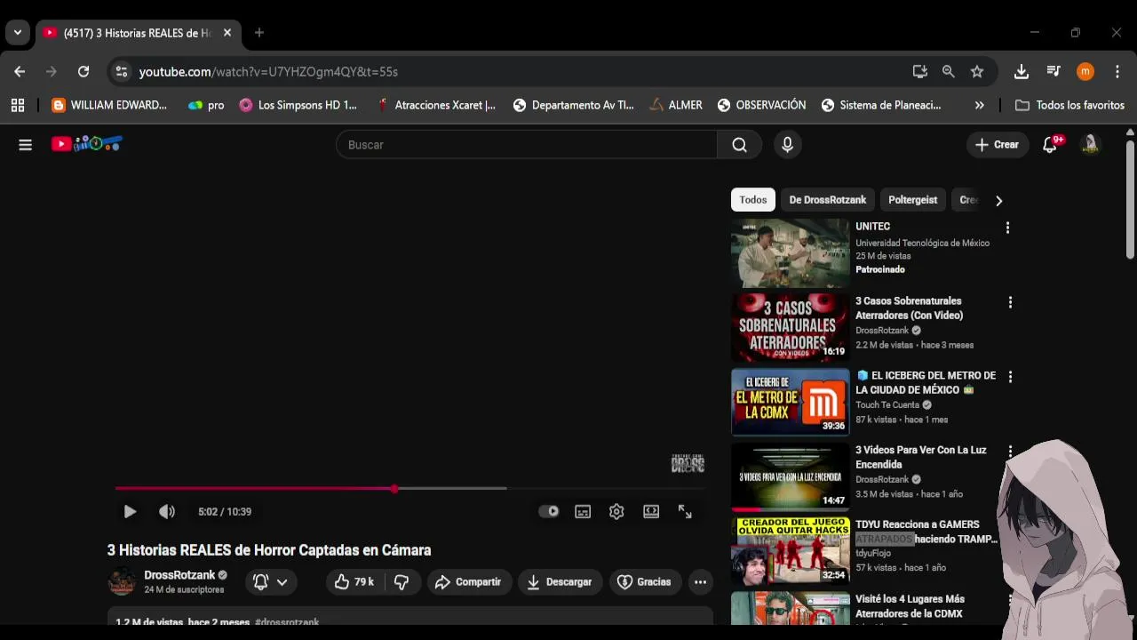Like the video with 79 k likes
The image size is (1137, 640).
click(354, 581)
